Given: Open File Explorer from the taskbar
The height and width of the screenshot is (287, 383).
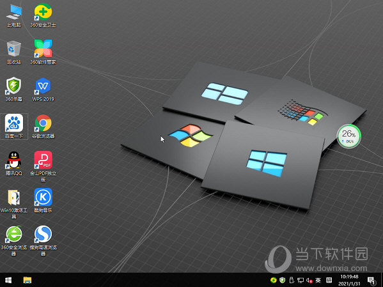Looking at the screenshot, I should [x=27, y=280].
